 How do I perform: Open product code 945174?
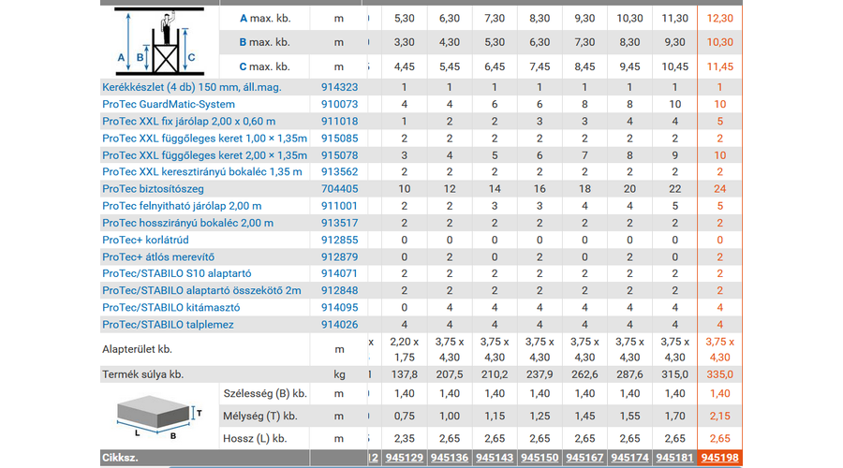(x=629, y=458)
